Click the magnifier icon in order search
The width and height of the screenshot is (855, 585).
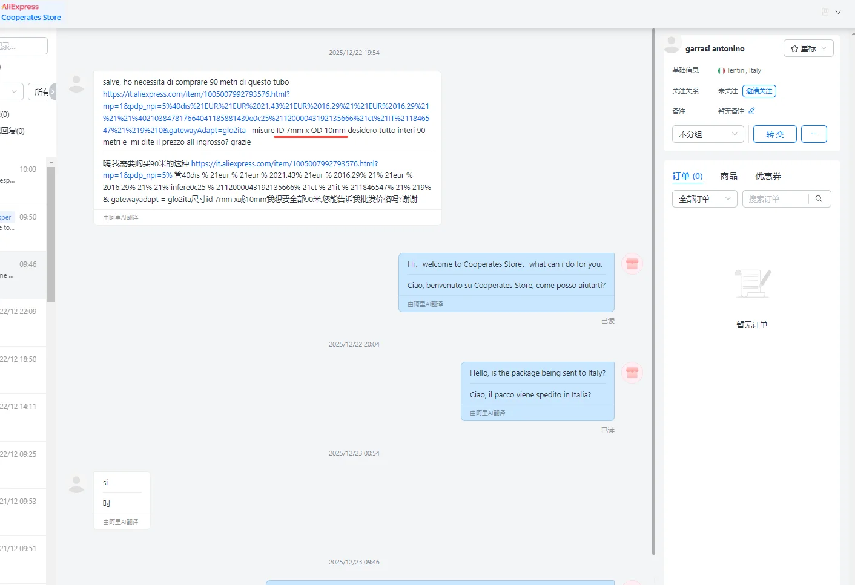819,198
